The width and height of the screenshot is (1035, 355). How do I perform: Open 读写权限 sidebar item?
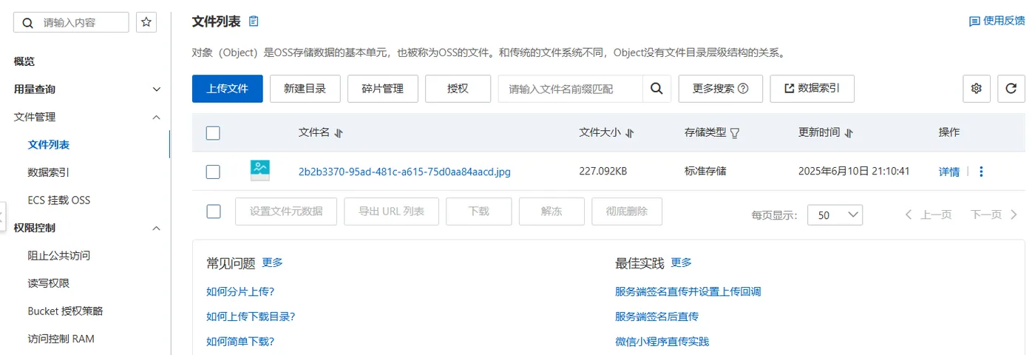(x=49, y=283)
